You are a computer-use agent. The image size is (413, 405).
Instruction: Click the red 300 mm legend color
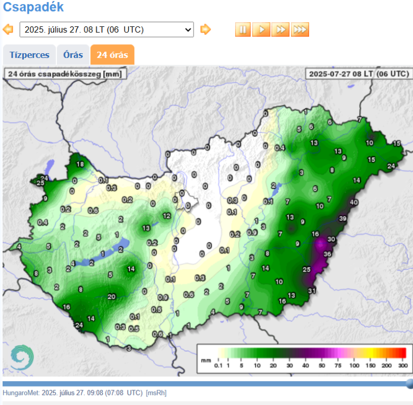pos(402,353)
